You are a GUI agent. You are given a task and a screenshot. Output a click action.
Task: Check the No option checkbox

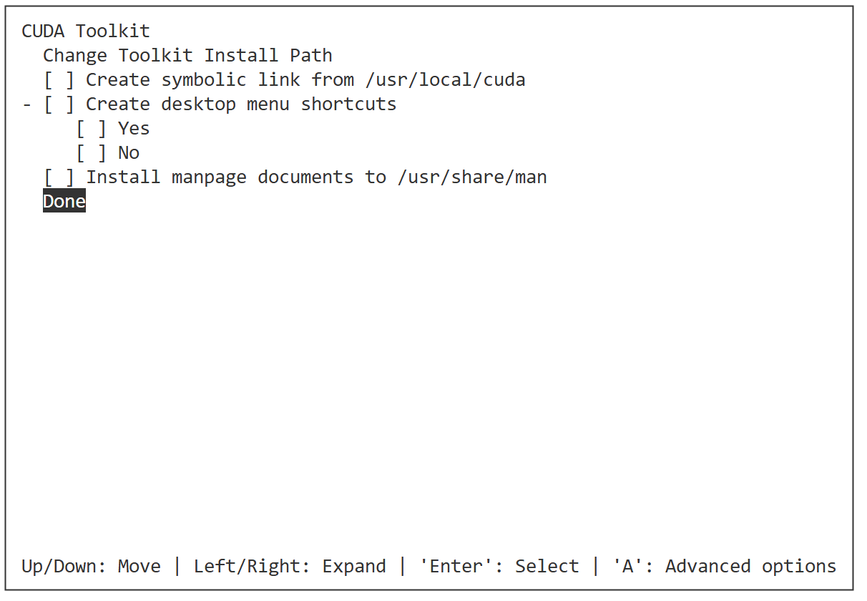click(92, 153)
